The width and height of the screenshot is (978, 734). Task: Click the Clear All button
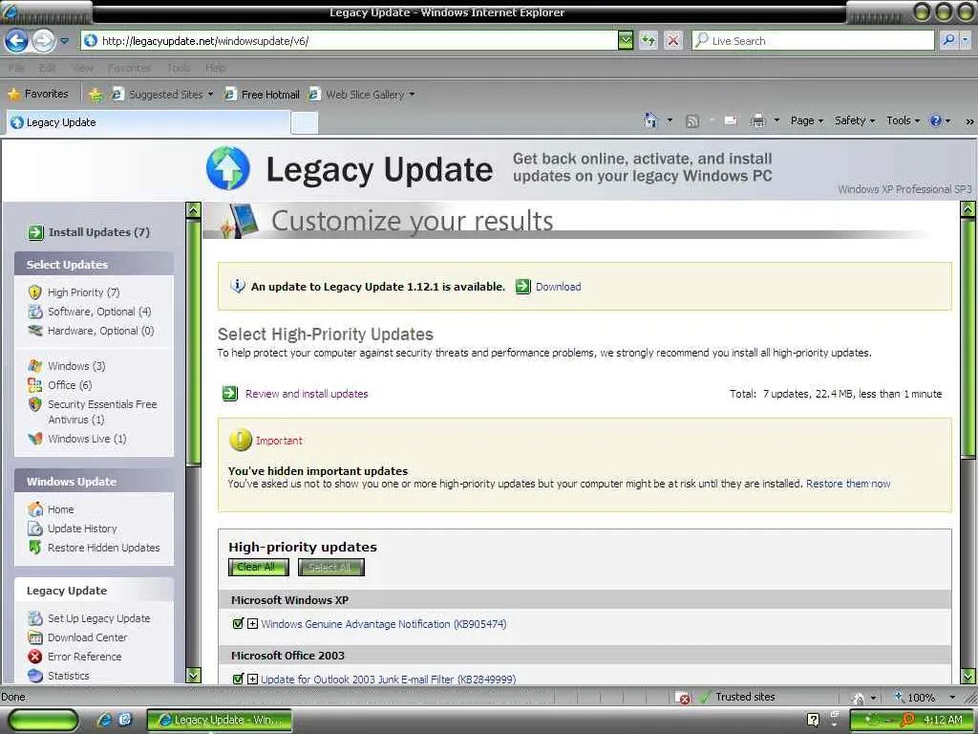[258, 567]
